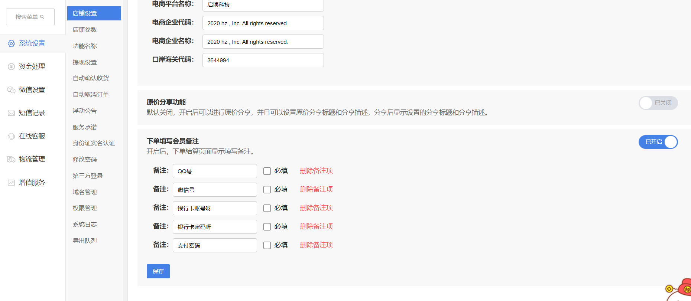Click the 口岸海关代码 input field
This screenshot has width=691, height=301.
pos(263,60)
